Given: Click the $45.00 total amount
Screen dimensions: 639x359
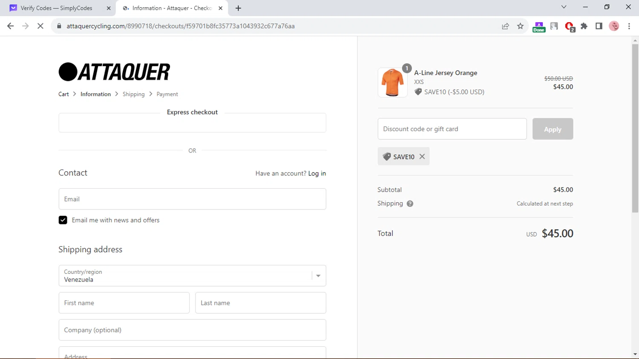Looking at the screenshot, I should pos(557,233).
